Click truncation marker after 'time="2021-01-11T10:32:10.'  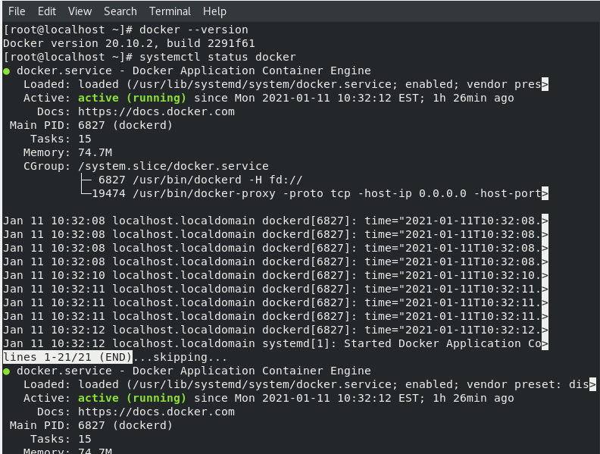click(545, 275)
